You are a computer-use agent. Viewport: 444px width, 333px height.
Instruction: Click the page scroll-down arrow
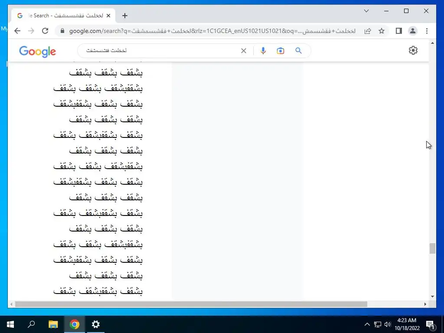coord(432,297)
